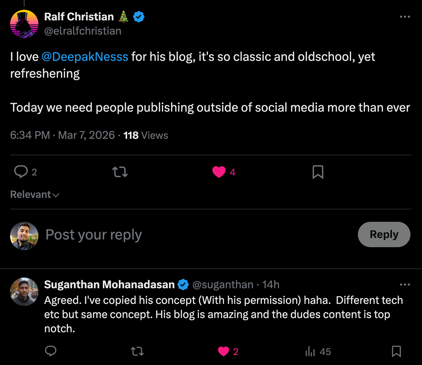The height and width of the screenshot is (365, 422).
Task: Open Ralf Christian's profile avatar
Action: (x=24, y=24)
